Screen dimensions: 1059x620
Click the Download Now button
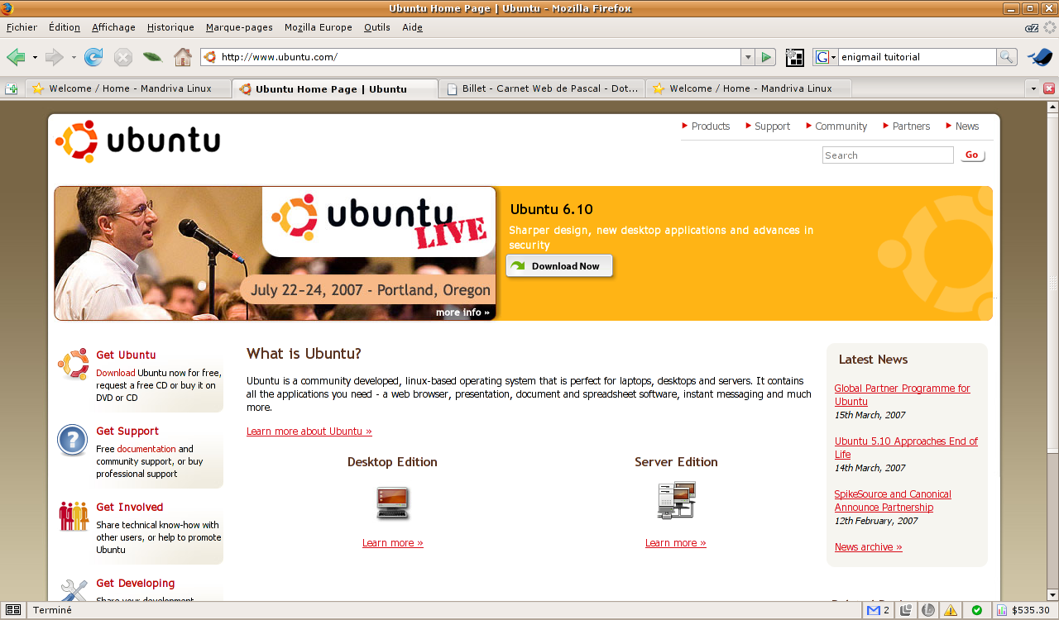pos(559,265)
